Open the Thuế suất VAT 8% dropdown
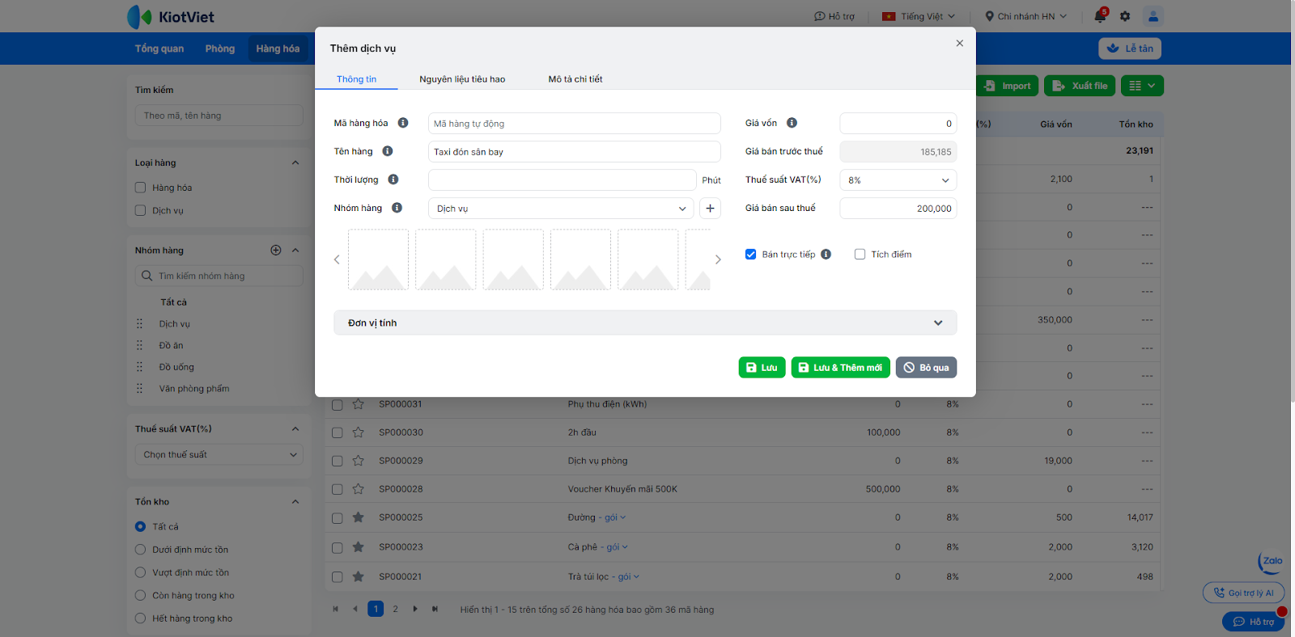The height and width of the screenshot is (637, 1295). pos(898,180)
